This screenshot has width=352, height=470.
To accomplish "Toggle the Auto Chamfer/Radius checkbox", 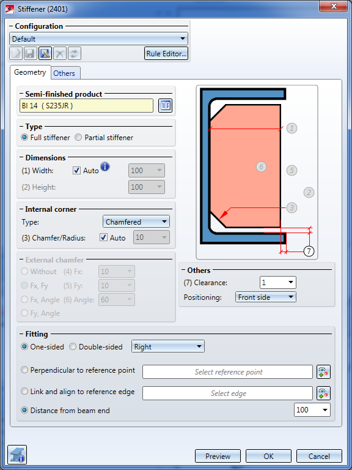I will pos(103,237).
